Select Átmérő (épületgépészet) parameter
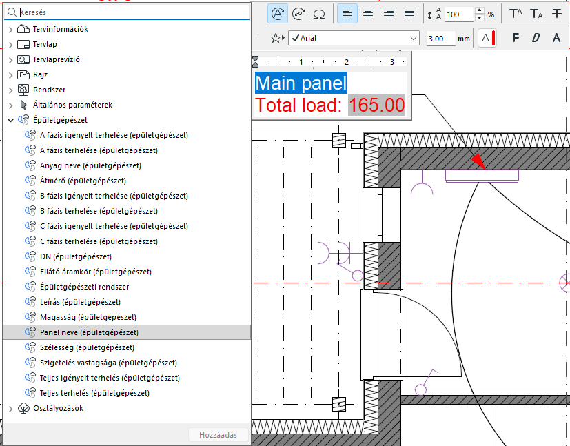570x446 pixels. click(127, 181)
